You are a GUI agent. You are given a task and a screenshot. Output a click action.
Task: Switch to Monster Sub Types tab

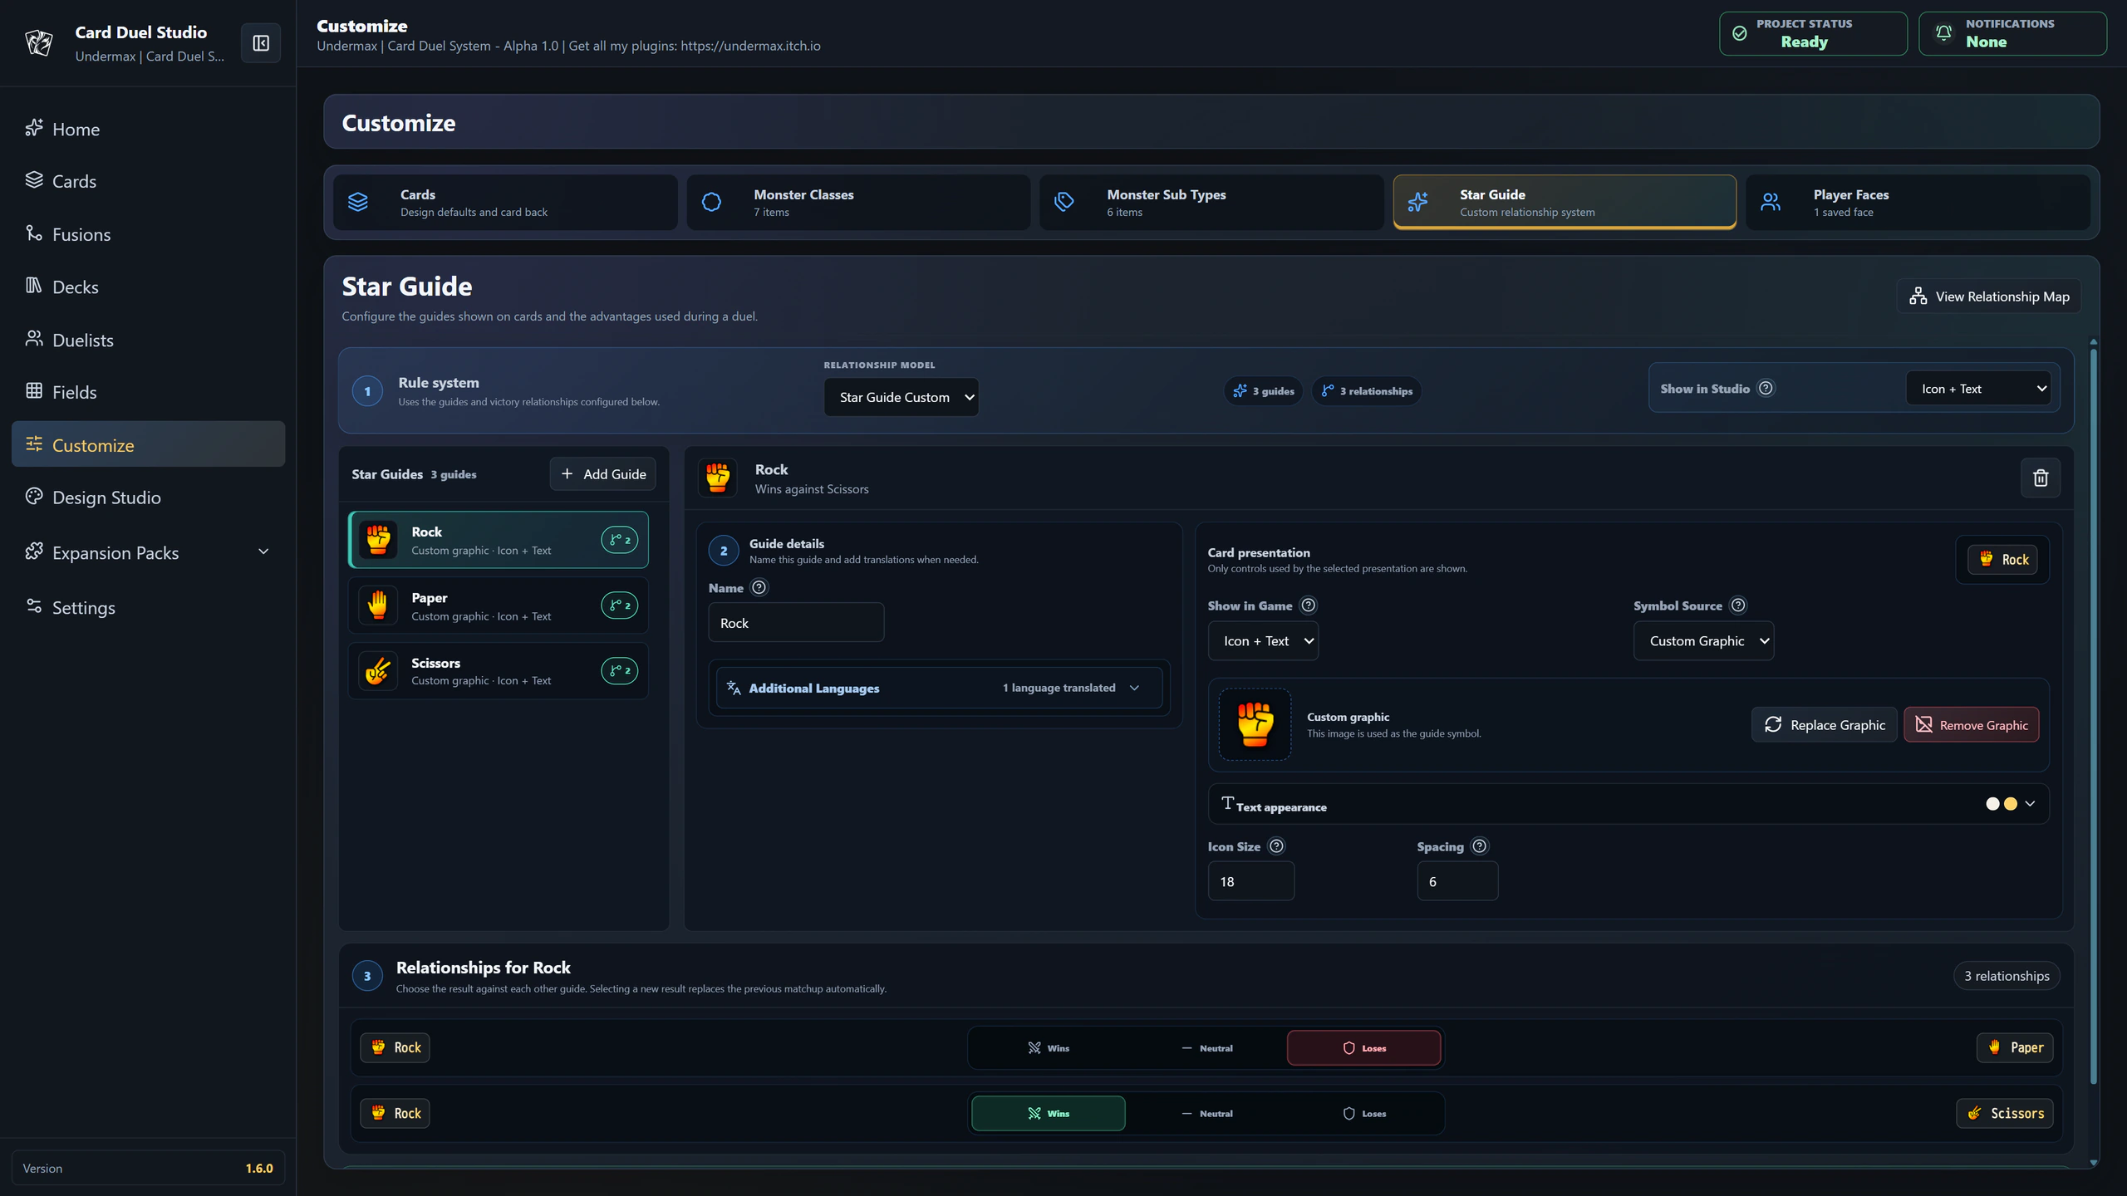(x=1211, y=202)
